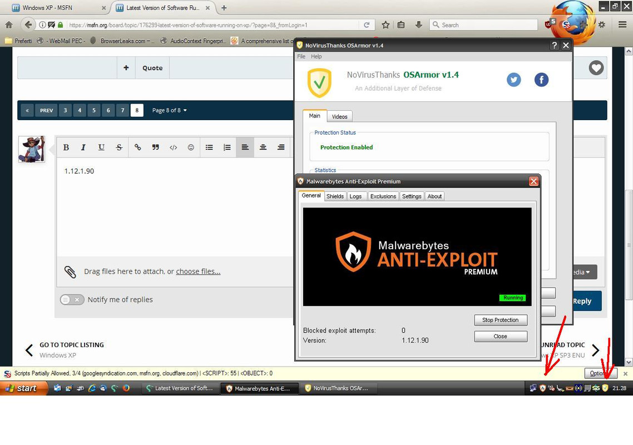Click the choose files... link

click(198, 271)
